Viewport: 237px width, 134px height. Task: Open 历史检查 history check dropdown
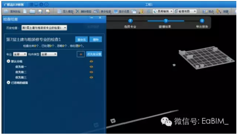point(44,28)
